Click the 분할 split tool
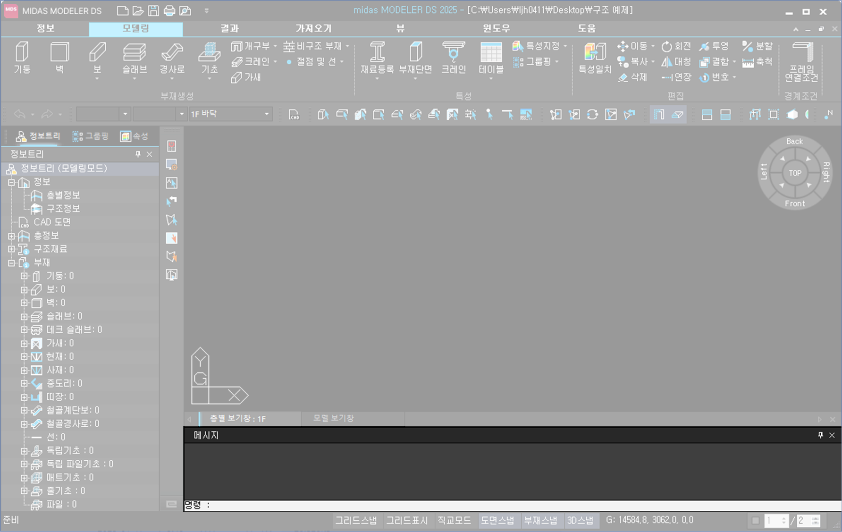The height and width of the screenshot is (532, 842). (758, 46)
